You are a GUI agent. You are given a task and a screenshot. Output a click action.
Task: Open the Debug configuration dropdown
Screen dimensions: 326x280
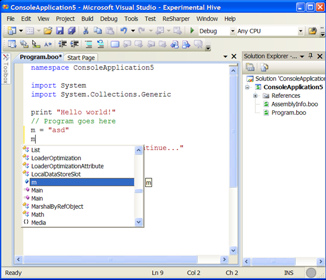[x=233, y=31]
